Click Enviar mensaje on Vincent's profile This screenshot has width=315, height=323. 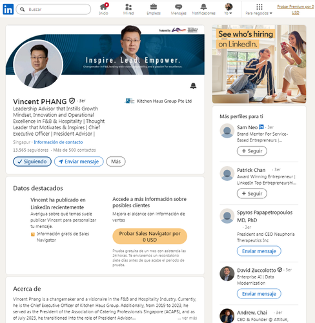(x=79, y=161)
